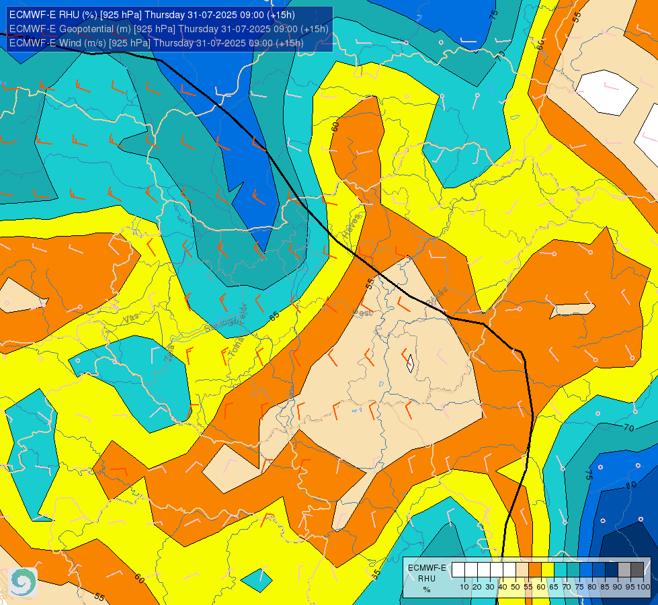
Task: Pick the bright blue 75–80 legend swatch
Action: [x=586, y=570]
